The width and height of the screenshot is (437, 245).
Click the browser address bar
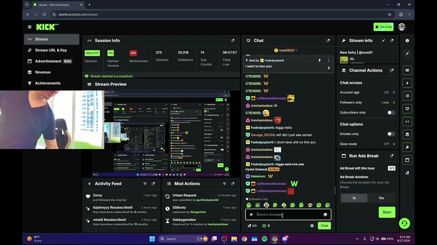[x=218, y=15]
